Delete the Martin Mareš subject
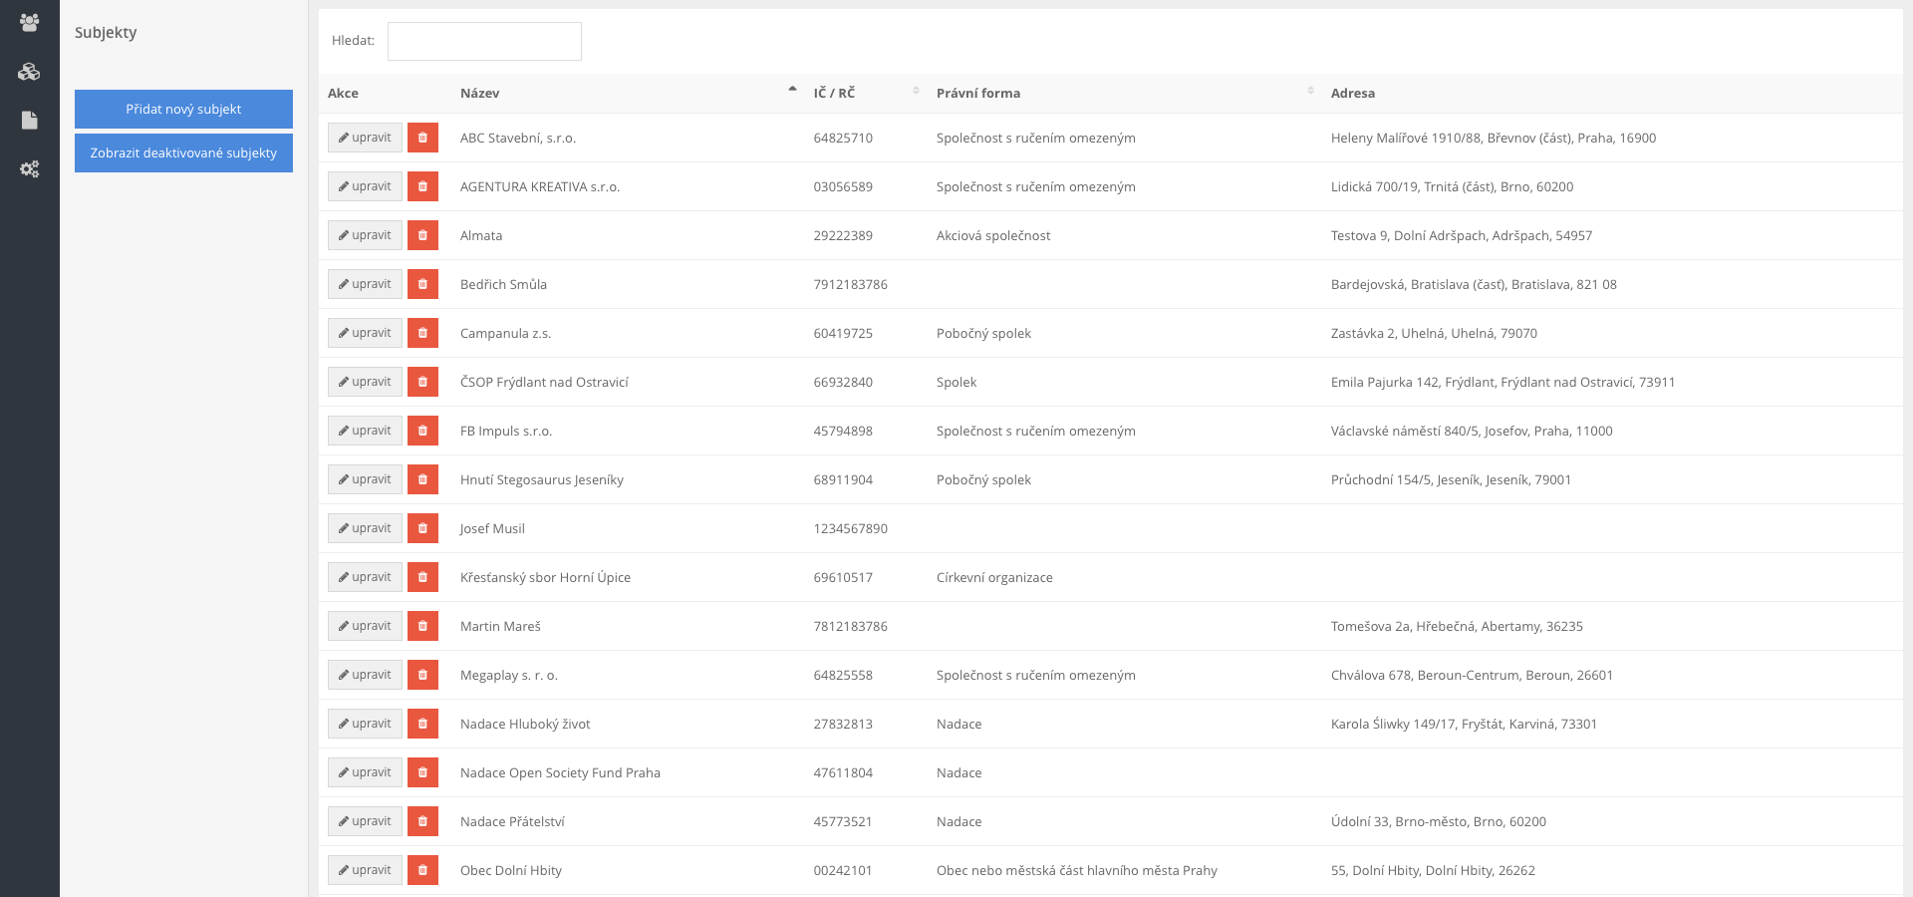Viewport: 1913px width, 897px height. click(x=422, y=626)
